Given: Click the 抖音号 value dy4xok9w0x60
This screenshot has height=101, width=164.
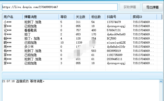Looking at the screenshot, I should point(116,34).
